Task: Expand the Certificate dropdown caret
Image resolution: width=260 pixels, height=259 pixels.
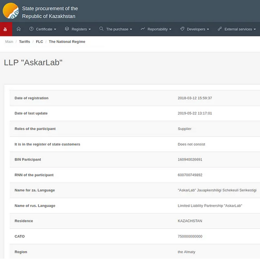Action: click(55, 30)
